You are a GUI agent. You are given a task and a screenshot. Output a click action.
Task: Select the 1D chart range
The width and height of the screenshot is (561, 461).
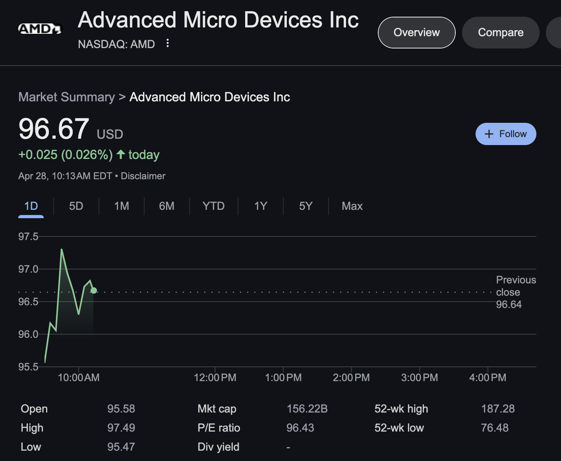click(31, 206)
